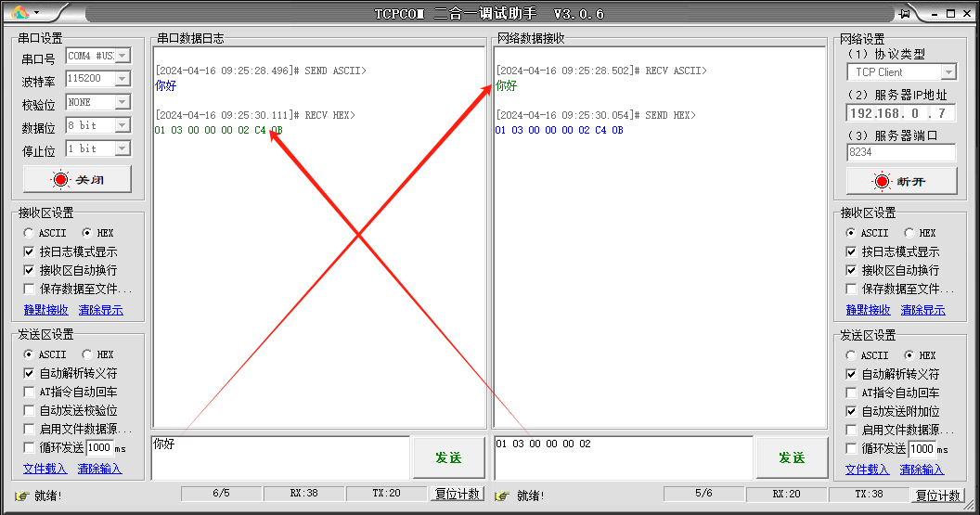Click serial log 你好 sent message
The height and width of the screenshot is (515, 980).
point(165,85)
